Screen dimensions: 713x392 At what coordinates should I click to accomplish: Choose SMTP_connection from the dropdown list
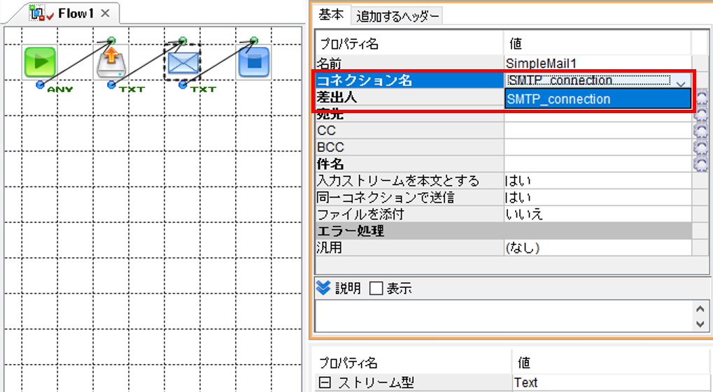[x=598, y=99]
